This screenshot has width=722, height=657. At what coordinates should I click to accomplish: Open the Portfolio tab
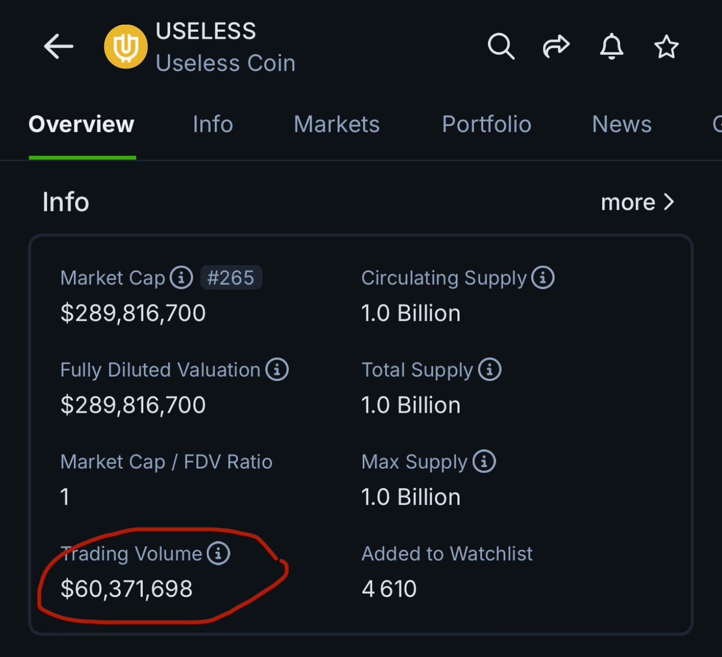[x=486, y=124]
